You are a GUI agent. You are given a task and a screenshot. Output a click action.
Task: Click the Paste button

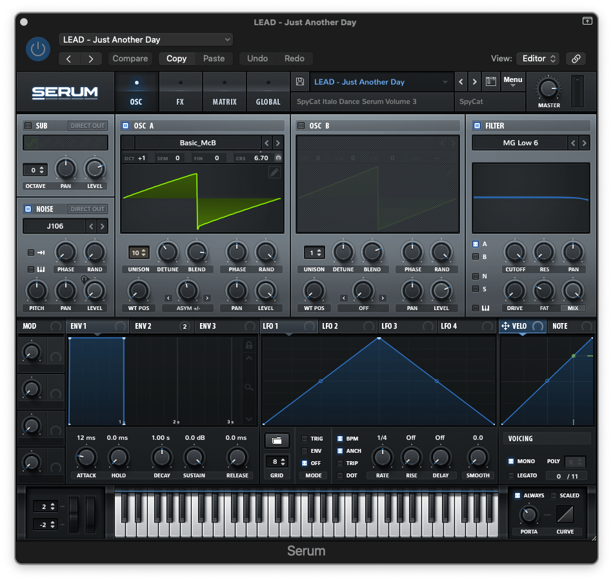click(214, 59)
